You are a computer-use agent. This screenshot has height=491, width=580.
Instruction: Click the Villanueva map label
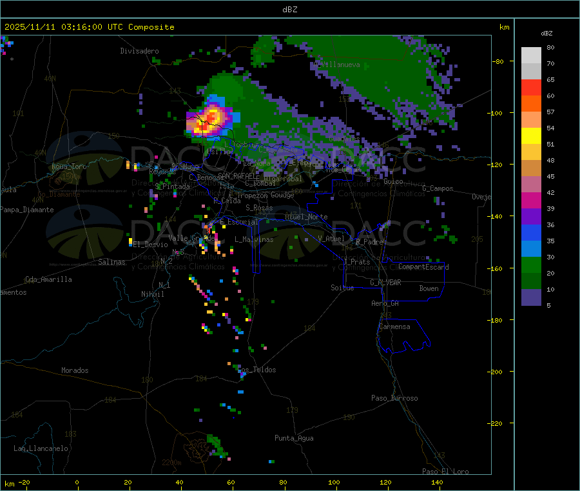click(337, 65)
